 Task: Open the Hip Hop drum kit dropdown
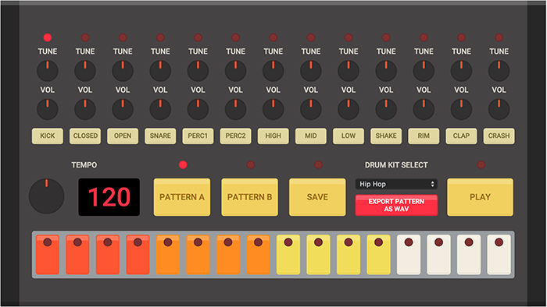click(x=396, y=184)
